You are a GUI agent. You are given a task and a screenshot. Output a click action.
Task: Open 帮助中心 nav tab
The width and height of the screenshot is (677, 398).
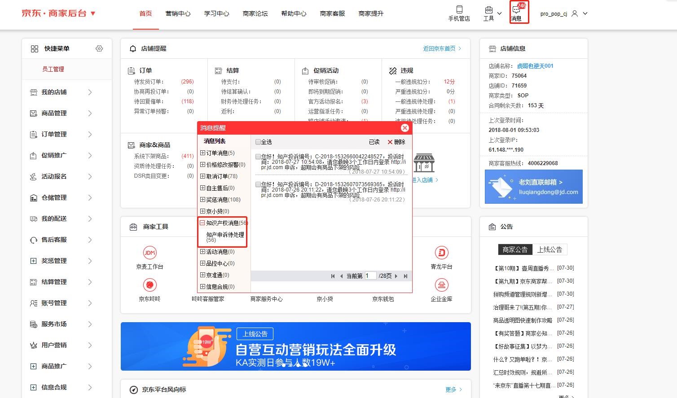point(294,13)
